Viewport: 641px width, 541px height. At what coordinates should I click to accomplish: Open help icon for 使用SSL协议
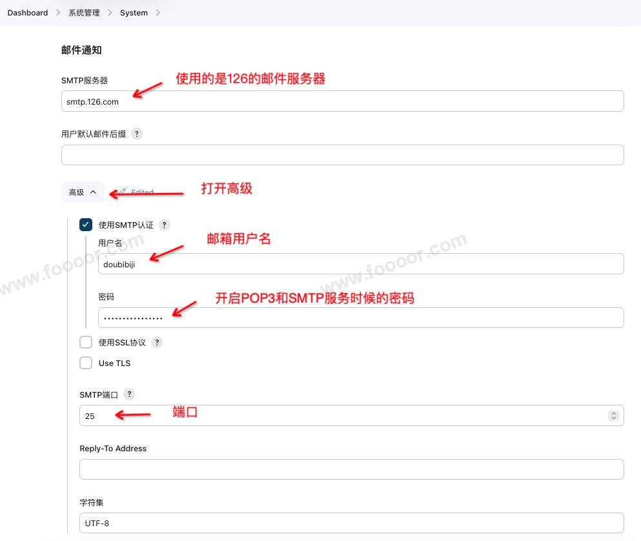[157, 342]
